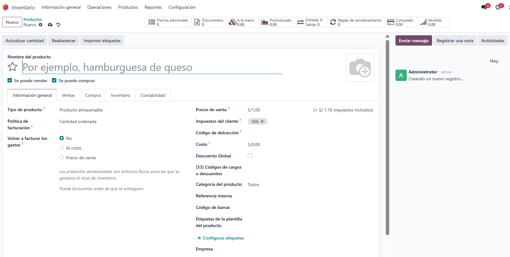Switch to the Inventario tab
The height and width of the screenshot is (257, 510).
tap(120, 95)
